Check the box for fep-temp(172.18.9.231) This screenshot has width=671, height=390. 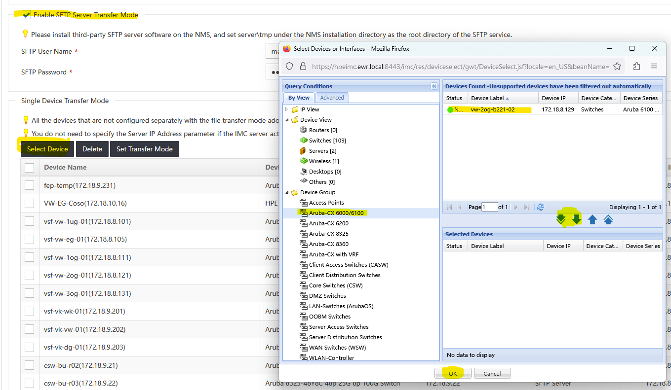click(29, 185)
